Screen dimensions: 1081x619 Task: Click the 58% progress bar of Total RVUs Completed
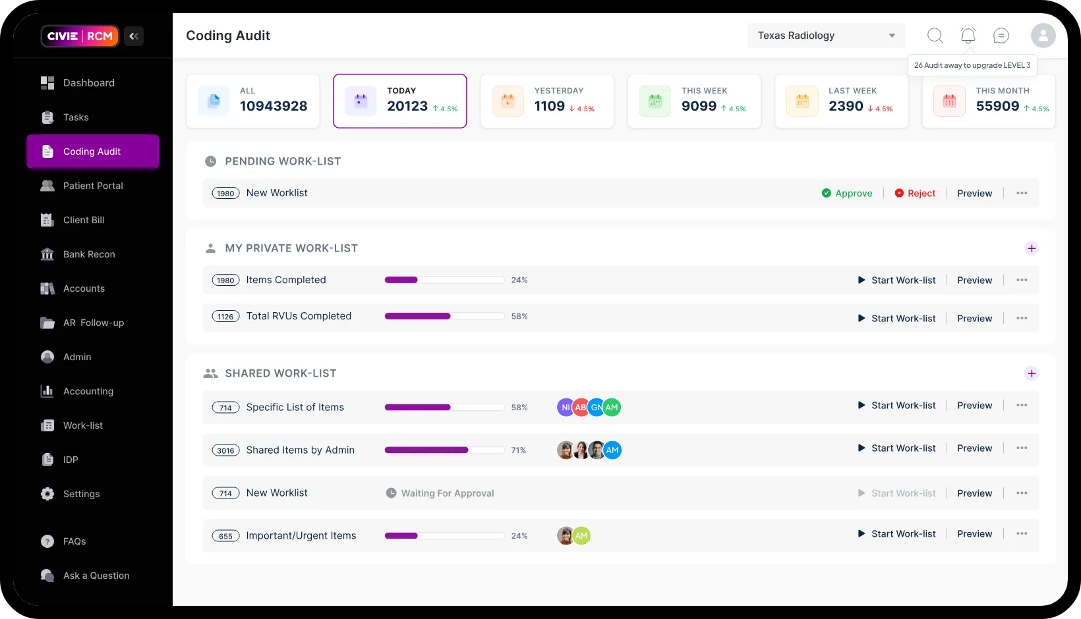(x=442, y=316)
